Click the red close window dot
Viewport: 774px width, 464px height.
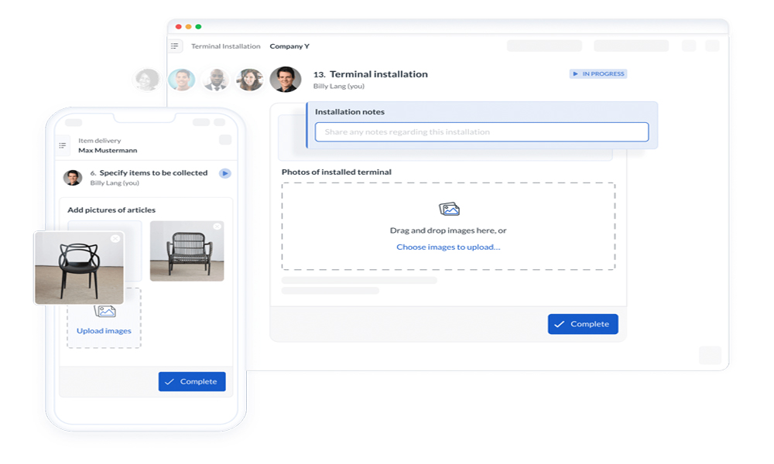(x=179, y=26)
